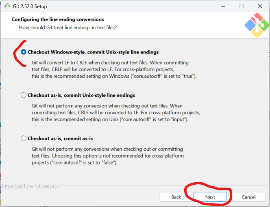The height and width of the screenshot is (207, 270).
Task: Click the Git icon in title bar
Action: click(x=7, y=6)
